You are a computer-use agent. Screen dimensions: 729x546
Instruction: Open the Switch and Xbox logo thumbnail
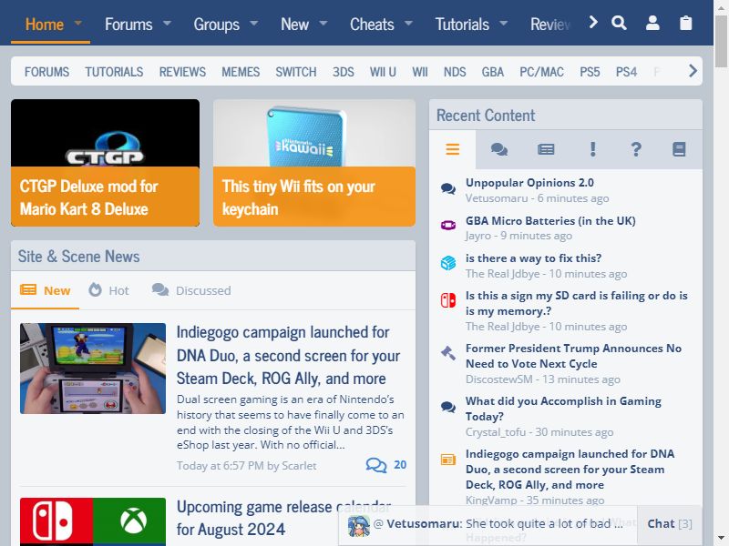click(x=93, y=521)
